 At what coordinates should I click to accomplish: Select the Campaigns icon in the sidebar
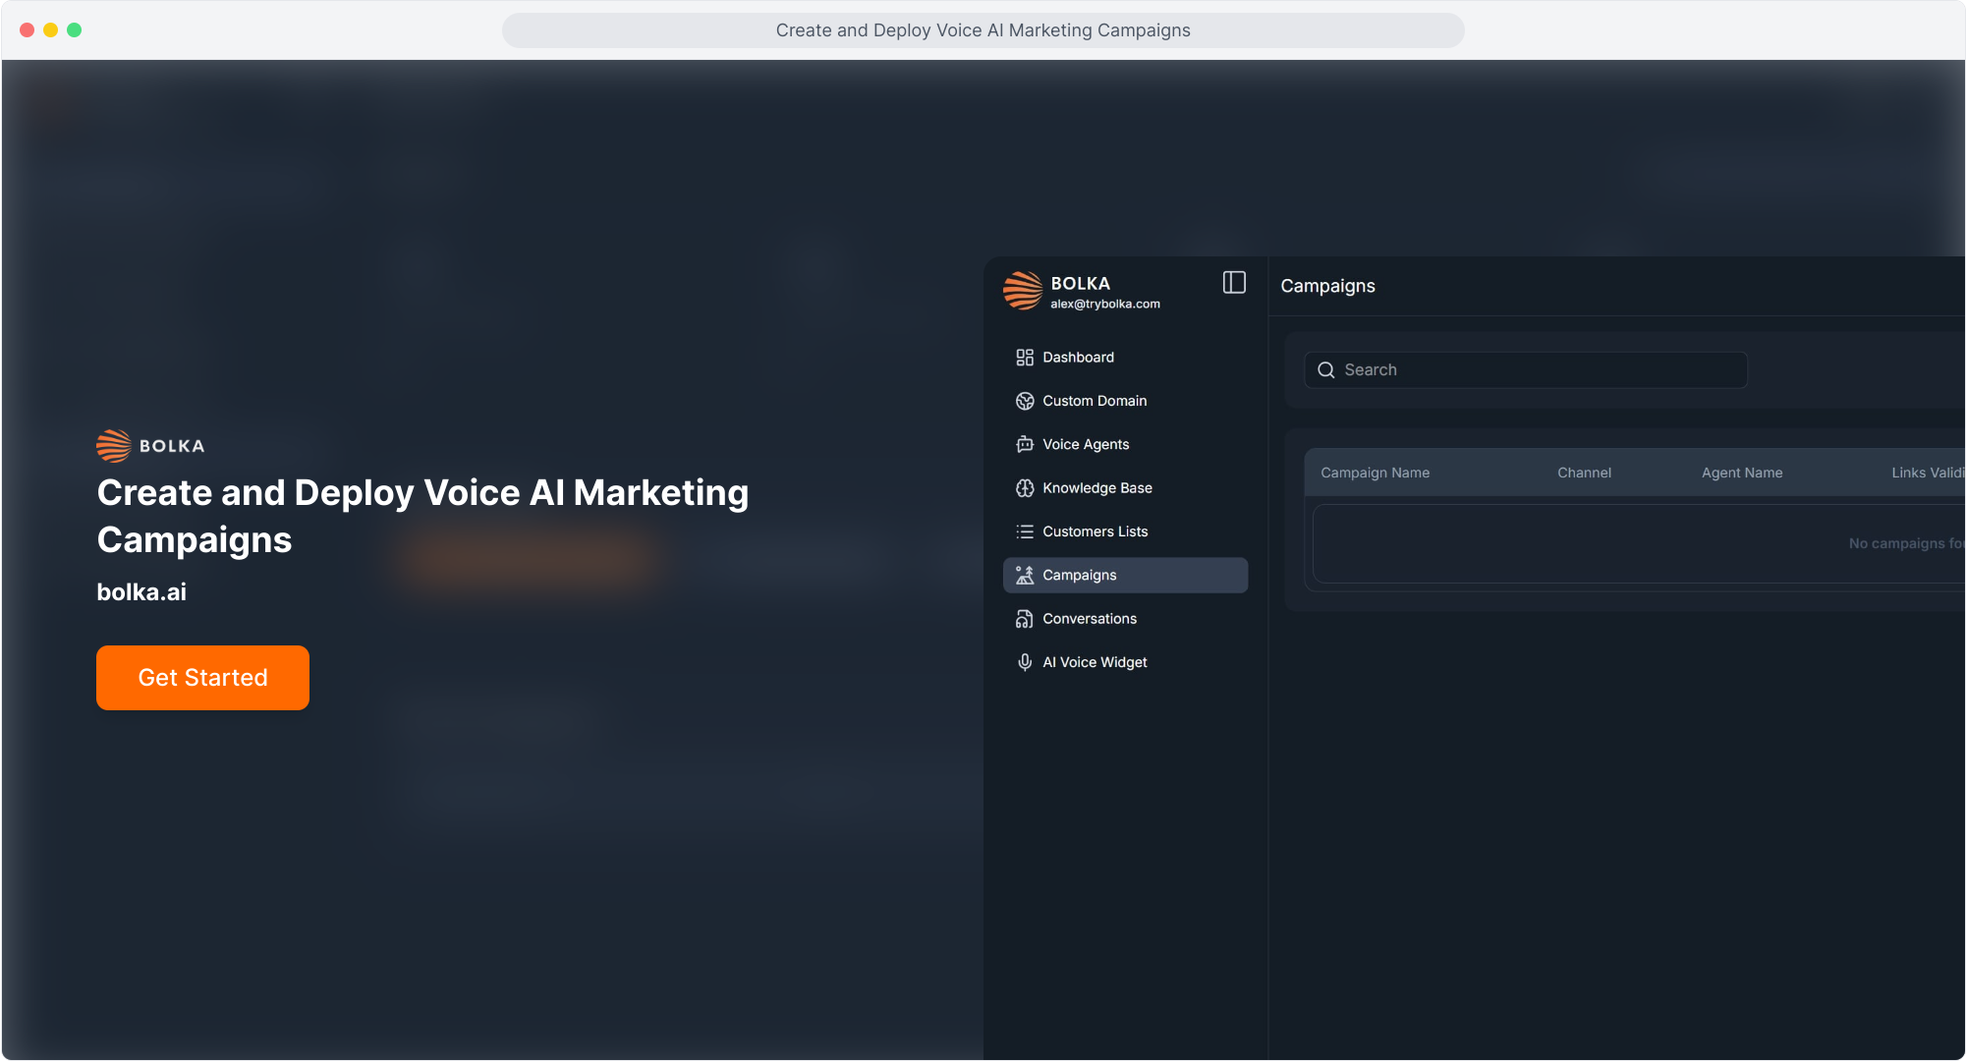[x=1025, y=575]
